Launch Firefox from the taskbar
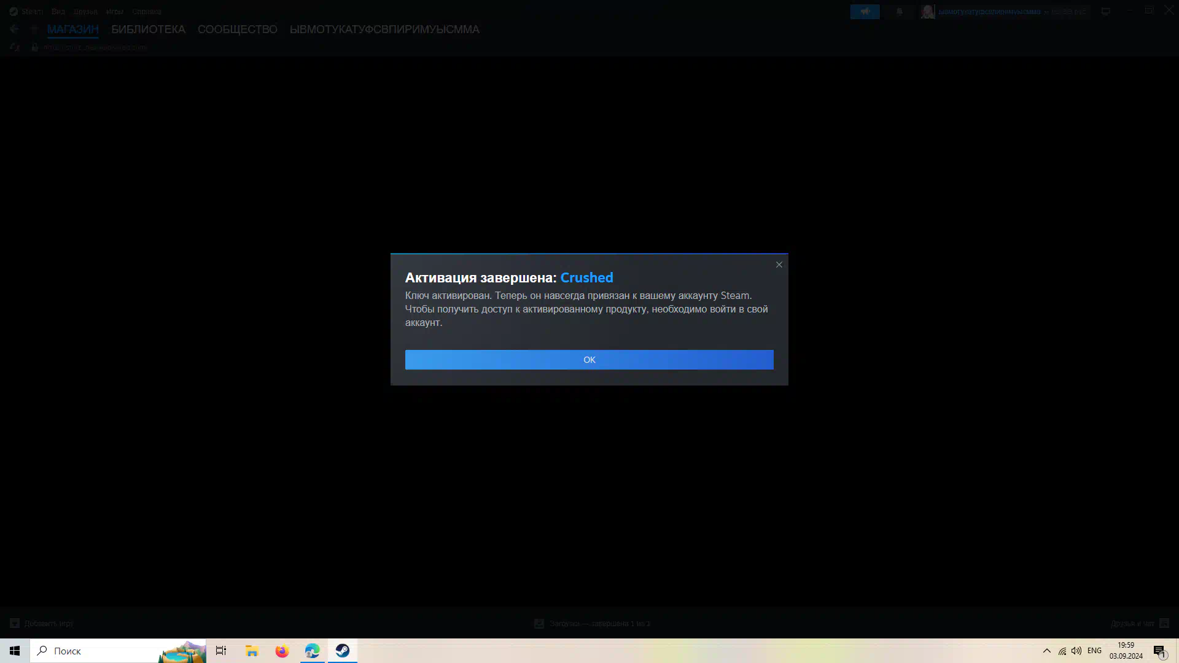The height and width of the screenshot is (663, 1179). (282, 651)
